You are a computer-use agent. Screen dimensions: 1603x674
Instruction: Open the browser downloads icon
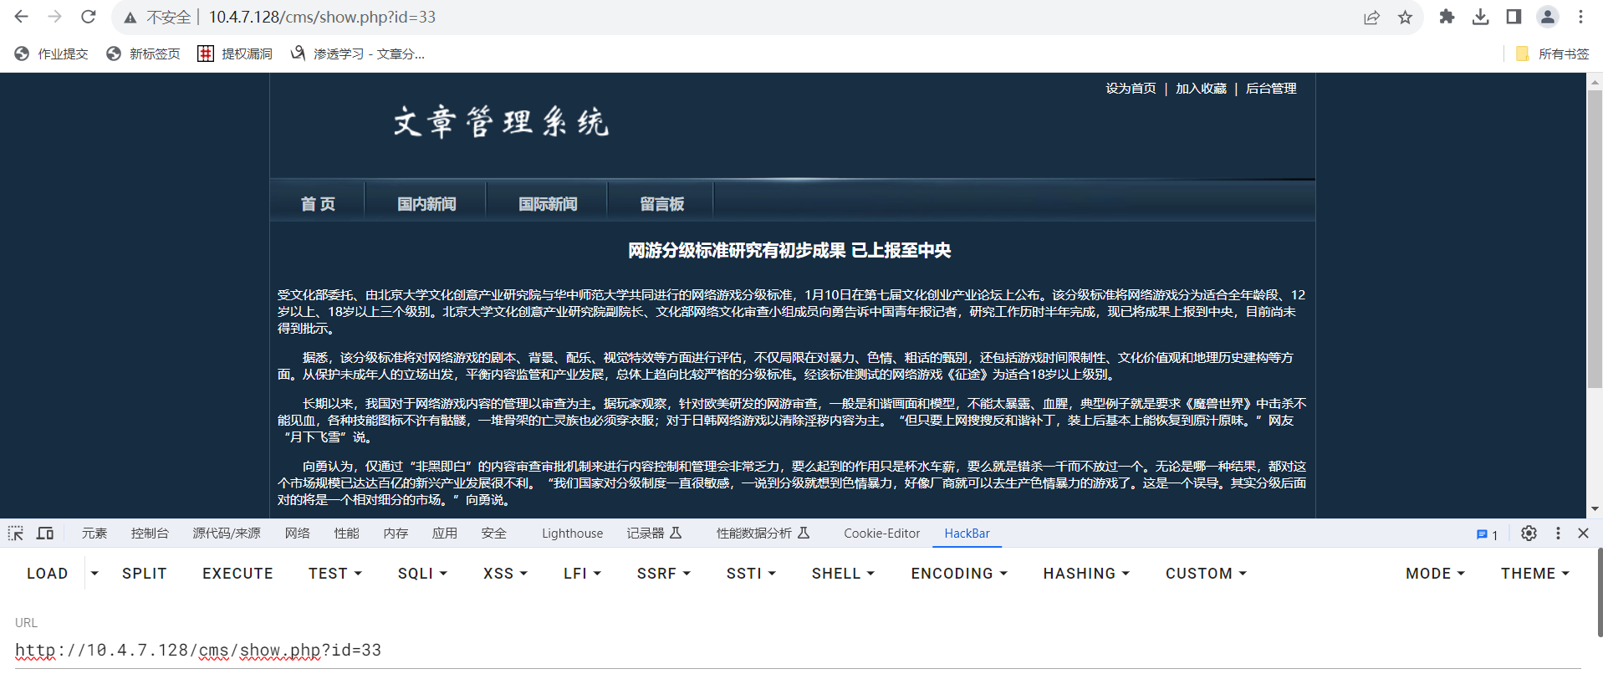[x=1480, y=17]
